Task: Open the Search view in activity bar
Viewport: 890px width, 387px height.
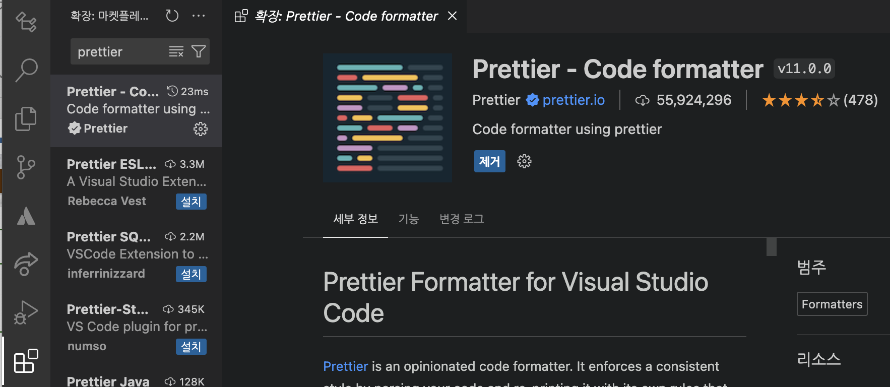Action: point(26,70)
